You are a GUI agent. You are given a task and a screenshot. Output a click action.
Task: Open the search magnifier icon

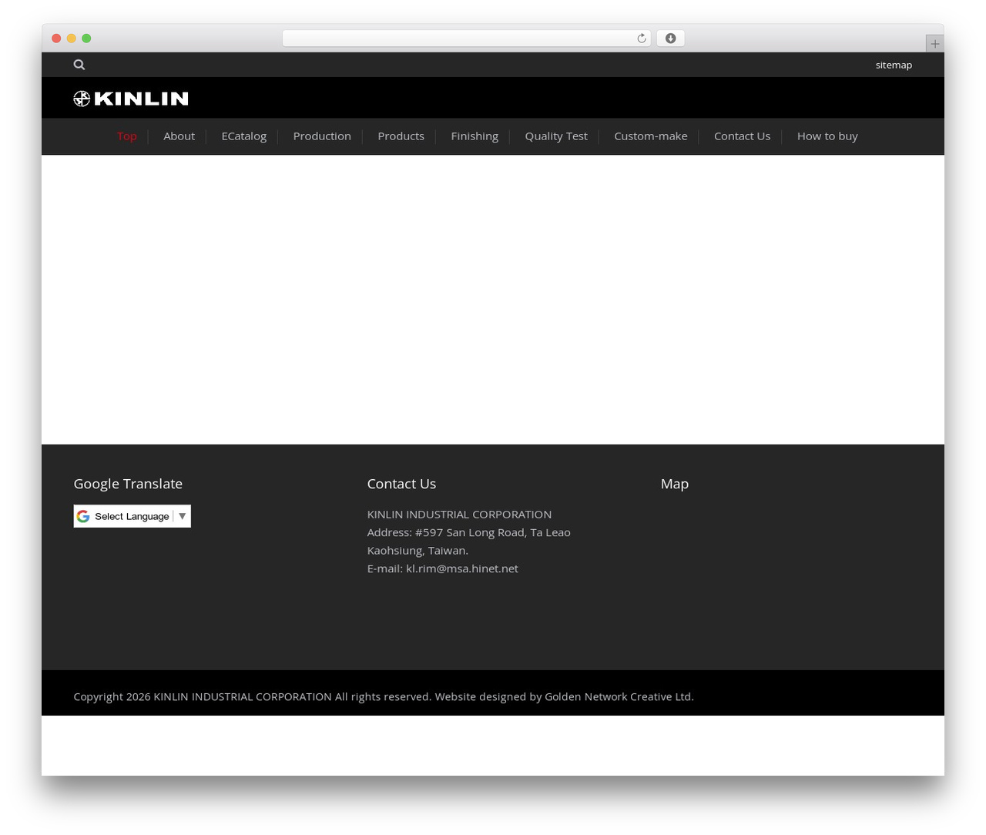(79, 65)
